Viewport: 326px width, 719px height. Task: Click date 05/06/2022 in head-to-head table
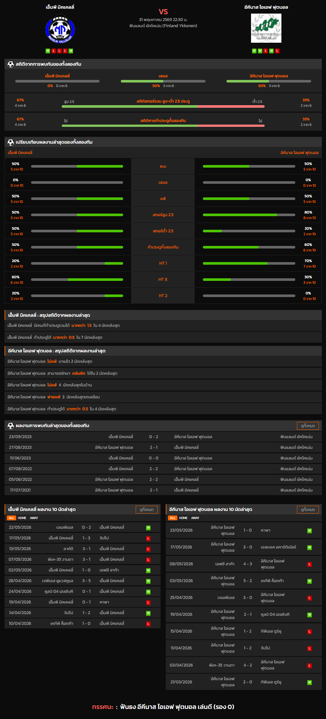(20, 480)
